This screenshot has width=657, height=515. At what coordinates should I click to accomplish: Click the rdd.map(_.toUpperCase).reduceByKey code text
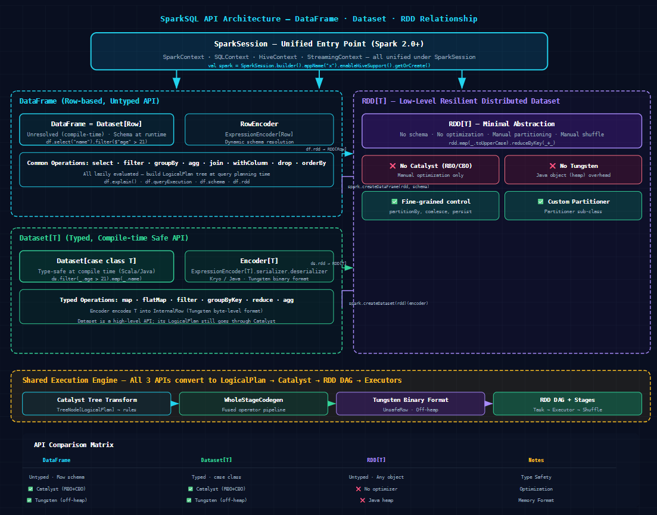tap(502, 143)
